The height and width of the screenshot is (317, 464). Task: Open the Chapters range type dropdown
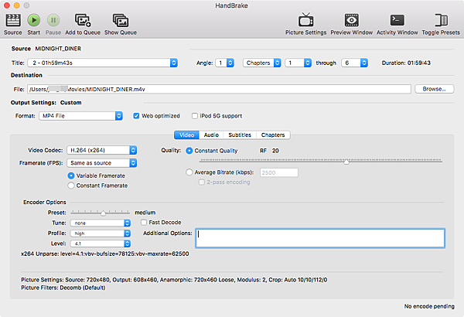(x=262, y=63)
